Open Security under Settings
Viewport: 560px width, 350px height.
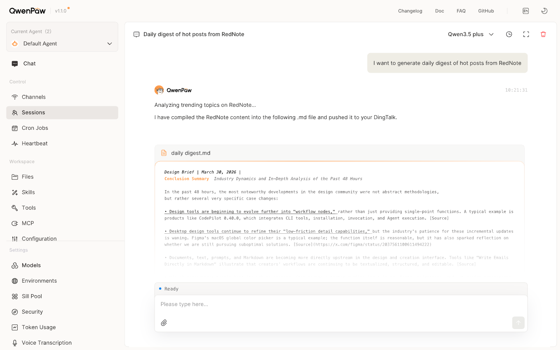(x=62, y=312)
